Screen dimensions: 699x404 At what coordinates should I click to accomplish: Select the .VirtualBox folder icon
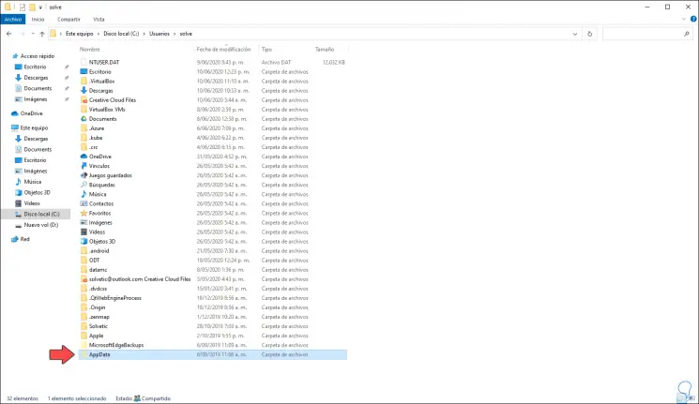click(x=84, y=81)
